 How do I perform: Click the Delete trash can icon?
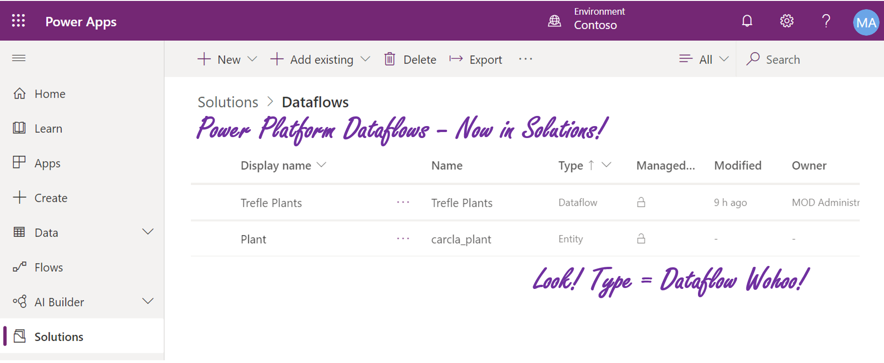click(390, 59)
